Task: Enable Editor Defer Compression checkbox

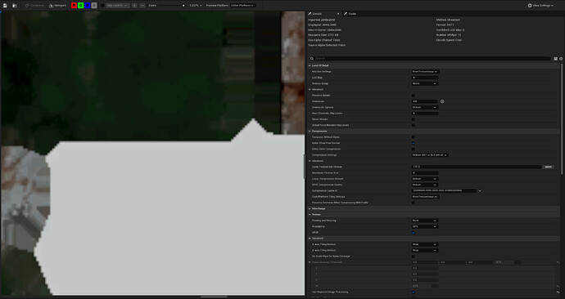Action: (414, 149)
